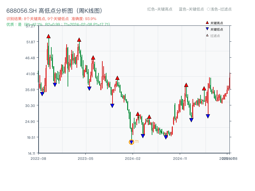The width and height of the screenshot is (255, 191).
Task: Toggle visibility of 过滤点 filtered points
Action: coord(214,35)
